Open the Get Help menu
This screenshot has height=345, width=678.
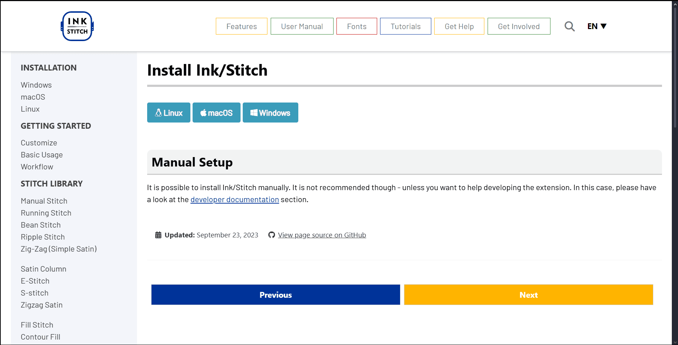[459, 26]
